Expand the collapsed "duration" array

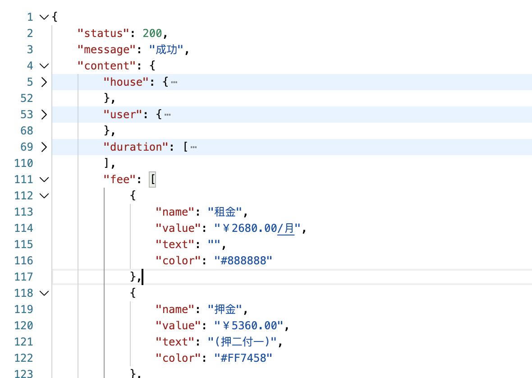tap(44, 147)
